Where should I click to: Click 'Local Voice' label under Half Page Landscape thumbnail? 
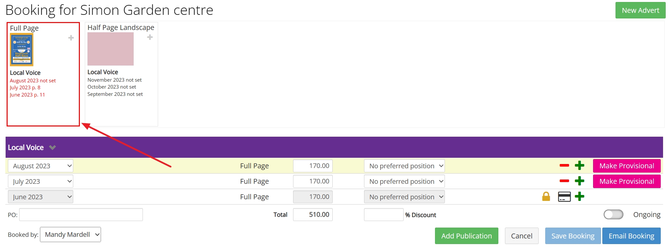tap(103, 72)
